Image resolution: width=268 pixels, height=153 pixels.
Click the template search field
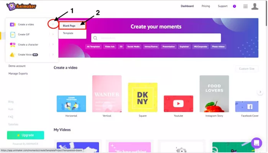[x=156, y=38]
